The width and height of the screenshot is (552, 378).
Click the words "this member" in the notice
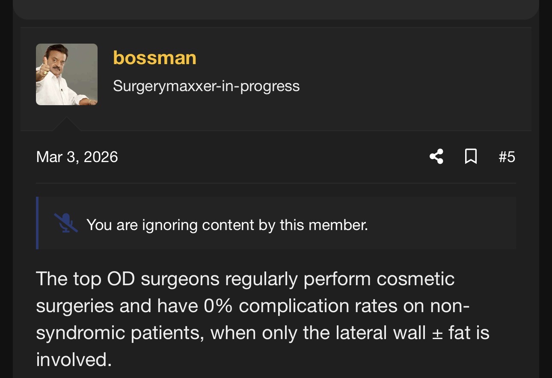[x=324, y=225]
